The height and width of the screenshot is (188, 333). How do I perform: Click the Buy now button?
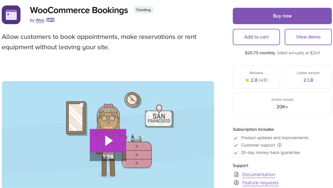tap(282, 16)
